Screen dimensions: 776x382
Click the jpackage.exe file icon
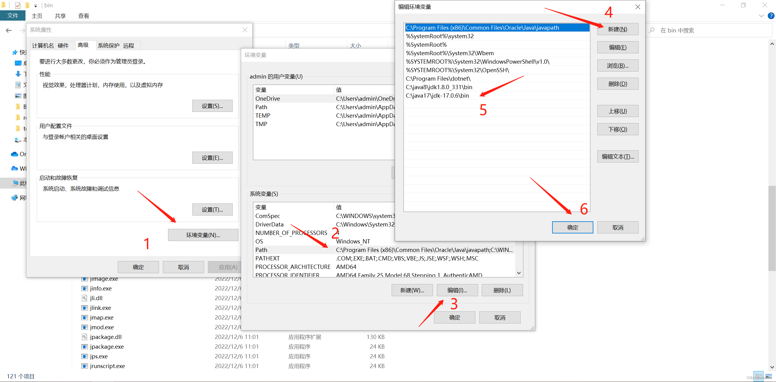tap(85, 347)
